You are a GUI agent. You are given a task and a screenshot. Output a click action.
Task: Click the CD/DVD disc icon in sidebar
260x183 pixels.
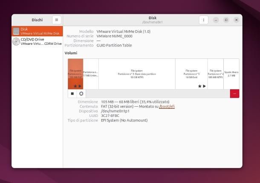16,41
